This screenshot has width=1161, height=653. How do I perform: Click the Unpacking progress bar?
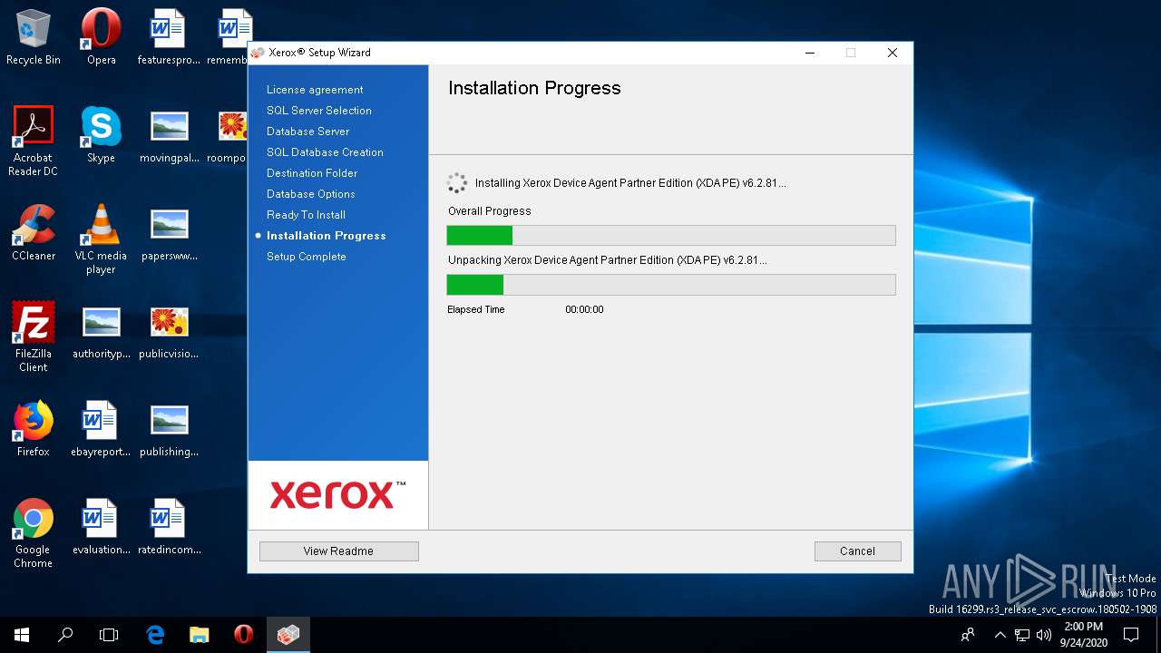tap(671, 285)
